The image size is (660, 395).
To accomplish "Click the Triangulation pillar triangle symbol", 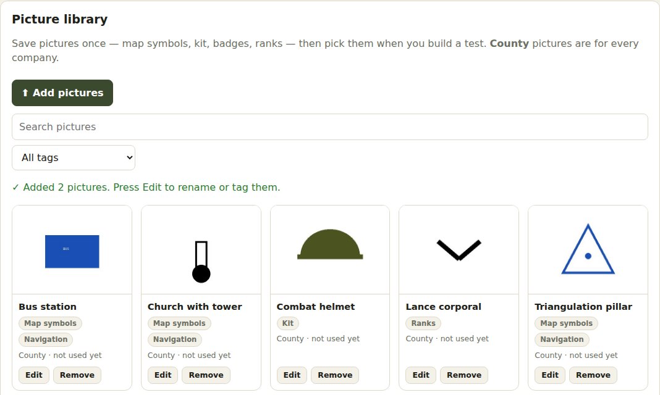I will pyautogui.click(x=588, y=249).
